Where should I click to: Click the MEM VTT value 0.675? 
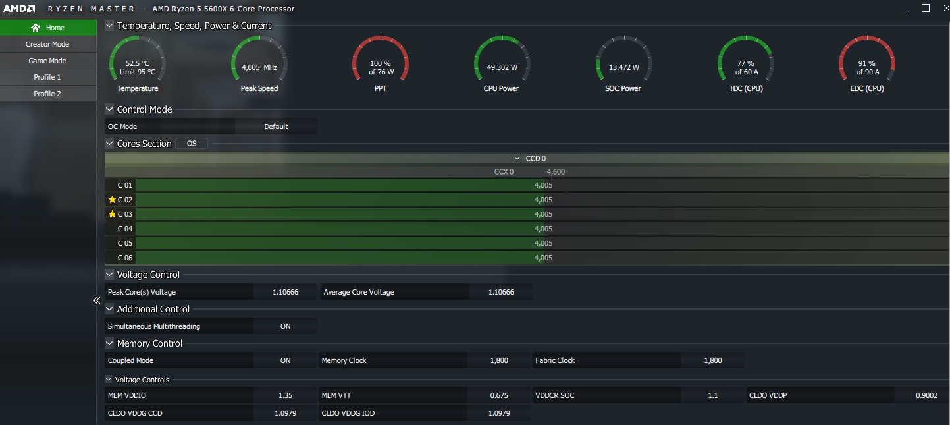pyautogui.click(x=499, y=395)
